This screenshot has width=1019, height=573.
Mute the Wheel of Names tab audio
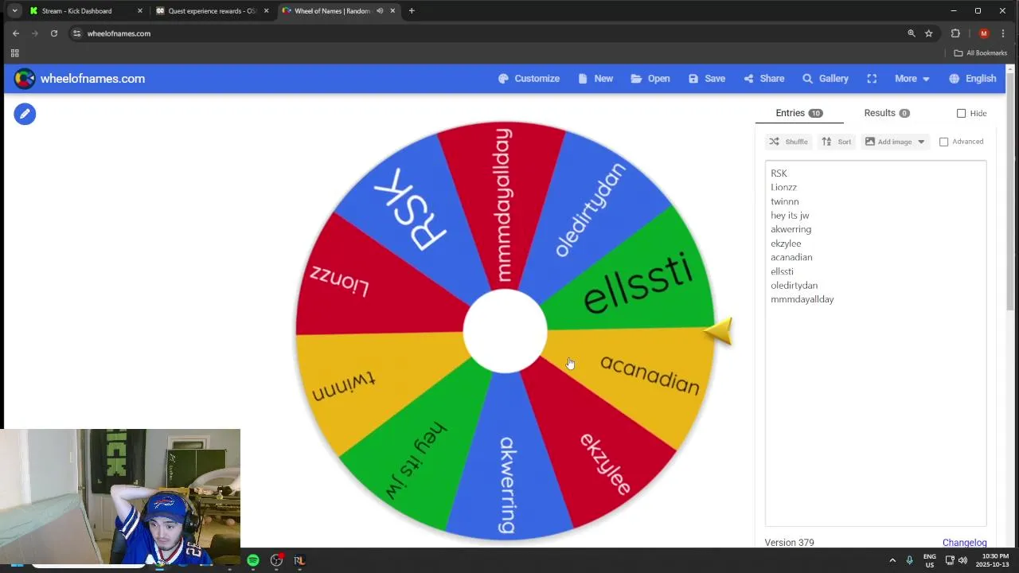380,11
